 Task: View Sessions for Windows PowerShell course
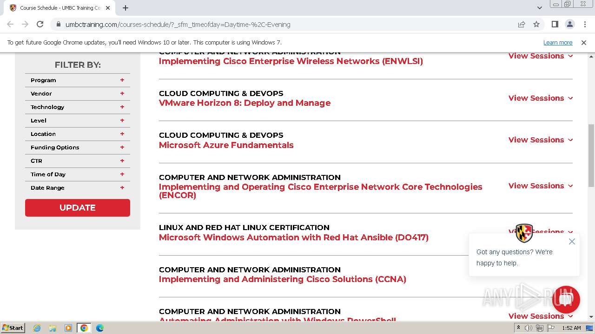(541, 316)
